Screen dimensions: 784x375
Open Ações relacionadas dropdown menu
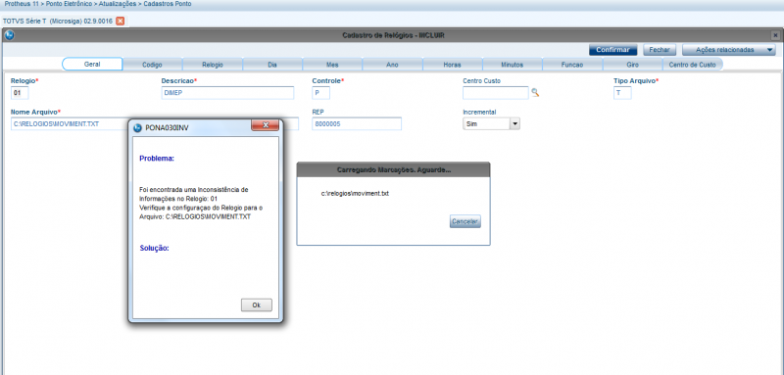728,50
